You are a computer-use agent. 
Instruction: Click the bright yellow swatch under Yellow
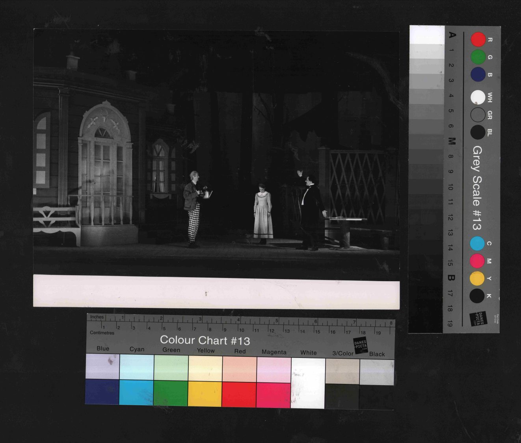[x=205, y=393]
